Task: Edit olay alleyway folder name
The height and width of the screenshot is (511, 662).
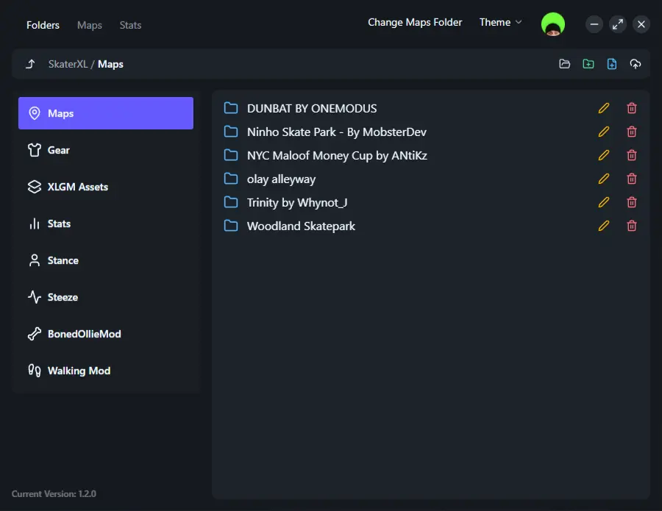Action: tap(604, 179)
